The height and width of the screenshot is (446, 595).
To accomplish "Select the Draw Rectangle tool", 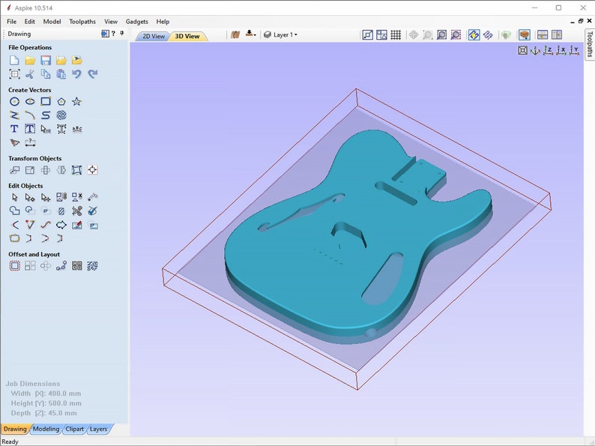I will coord(46,102).
